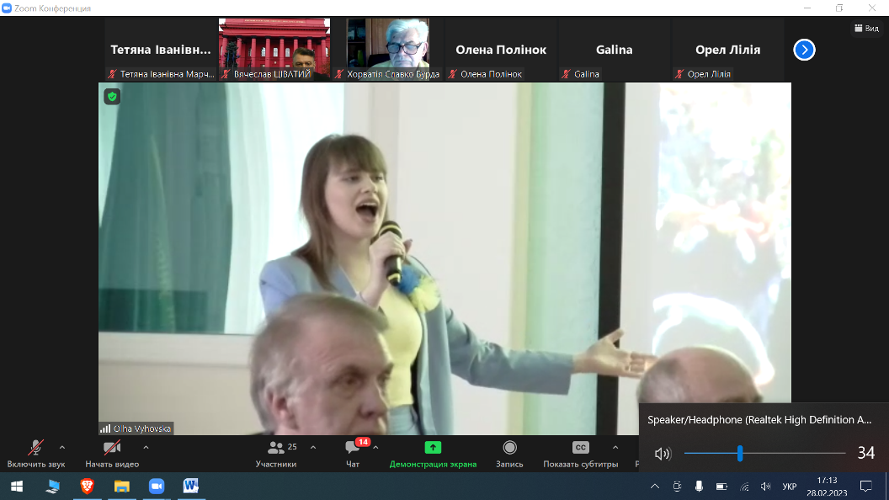Adjust the speaker volume slider
Screen dimensions: 889x500
[x=764, y=453]
